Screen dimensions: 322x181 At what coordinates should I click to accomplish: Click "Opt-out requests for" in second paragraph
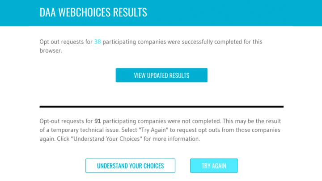coord(66,121)
